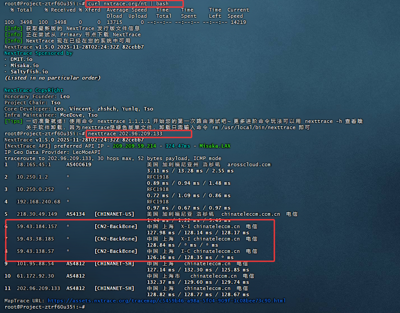
Task: Click the [CHINANET-US] tag on hop 5
Action: [x=114, y=214]
